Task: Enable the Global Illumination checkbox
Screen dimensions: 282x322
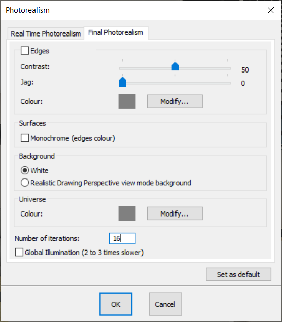Action: 19,252
